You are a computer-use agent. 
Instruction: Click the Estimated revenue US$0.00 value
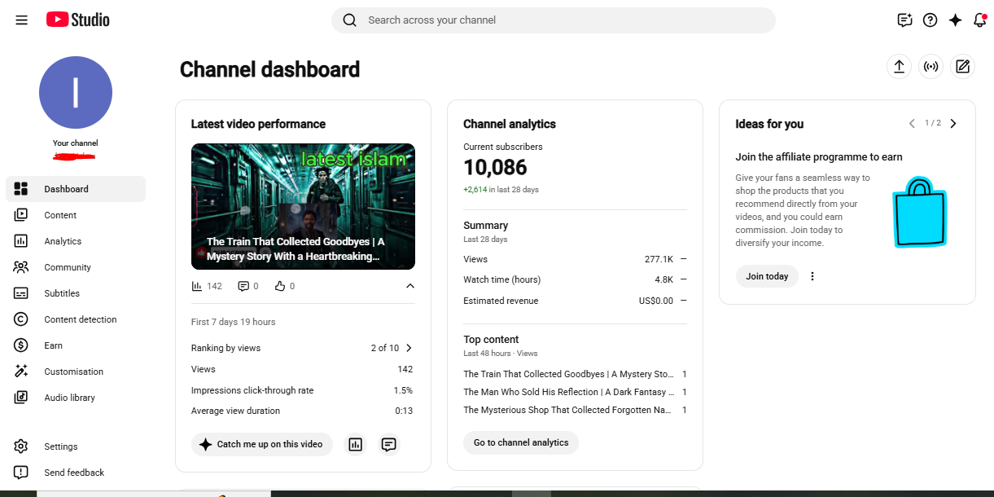point(656,301)
